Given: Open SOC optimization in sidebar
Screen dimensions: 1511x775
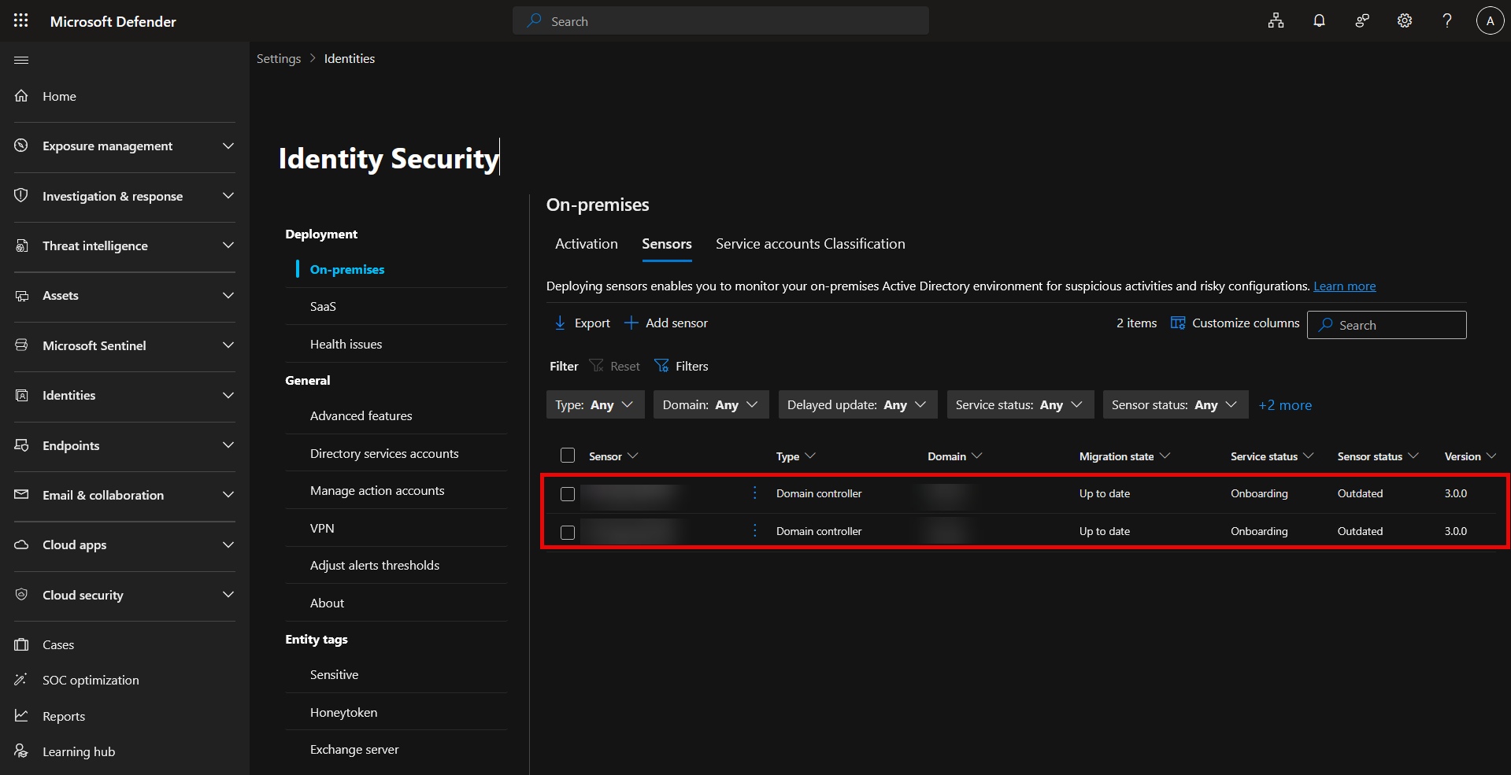Looking at the screenshot, I should click(x=91, y=680).
